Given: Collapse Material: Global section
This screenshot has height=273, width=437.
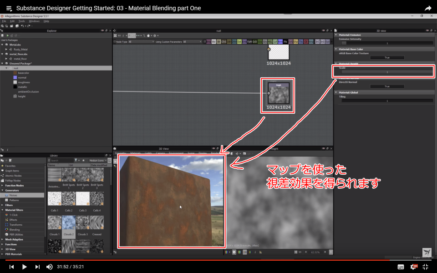Looking at the screenshot, I should [x=336, y=92].
